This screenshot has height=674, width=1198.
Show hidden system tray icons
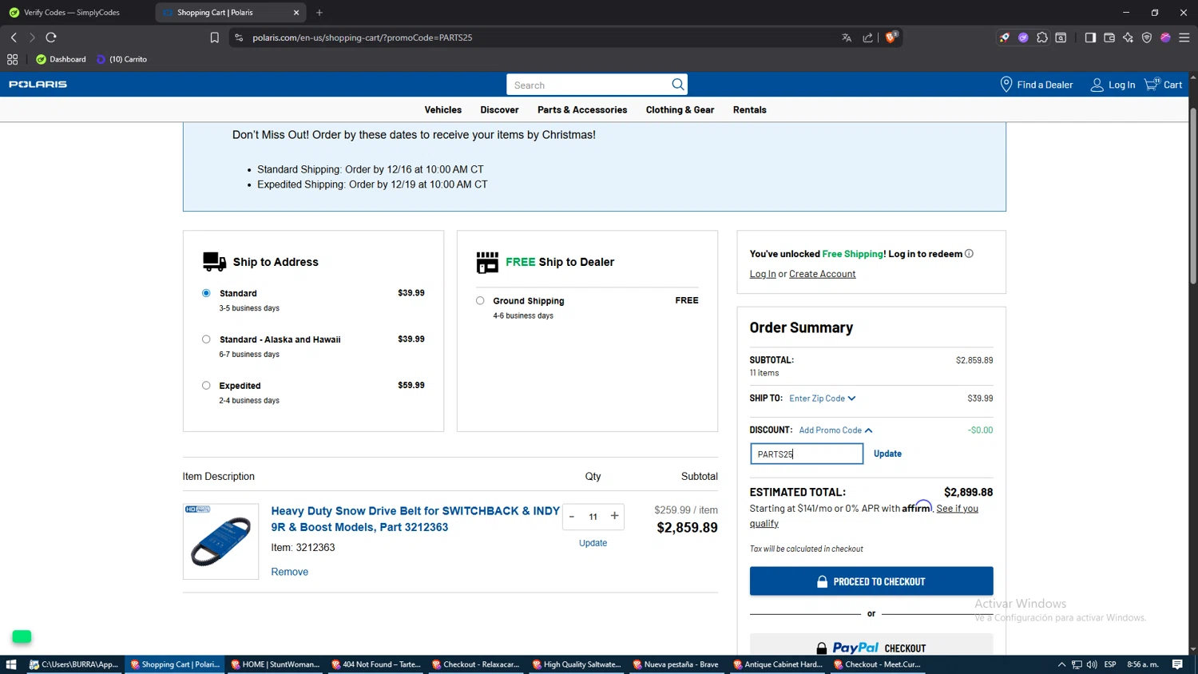[x=1061, y=664]
